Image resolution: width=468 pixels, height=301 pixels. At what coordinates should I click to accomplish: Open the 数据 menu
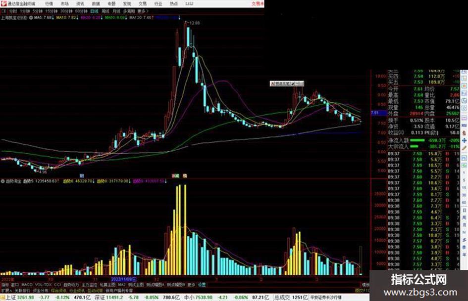(96, 3)
